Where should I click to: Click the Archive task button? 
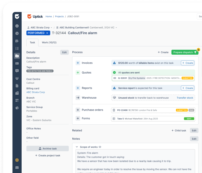[47, 149]
